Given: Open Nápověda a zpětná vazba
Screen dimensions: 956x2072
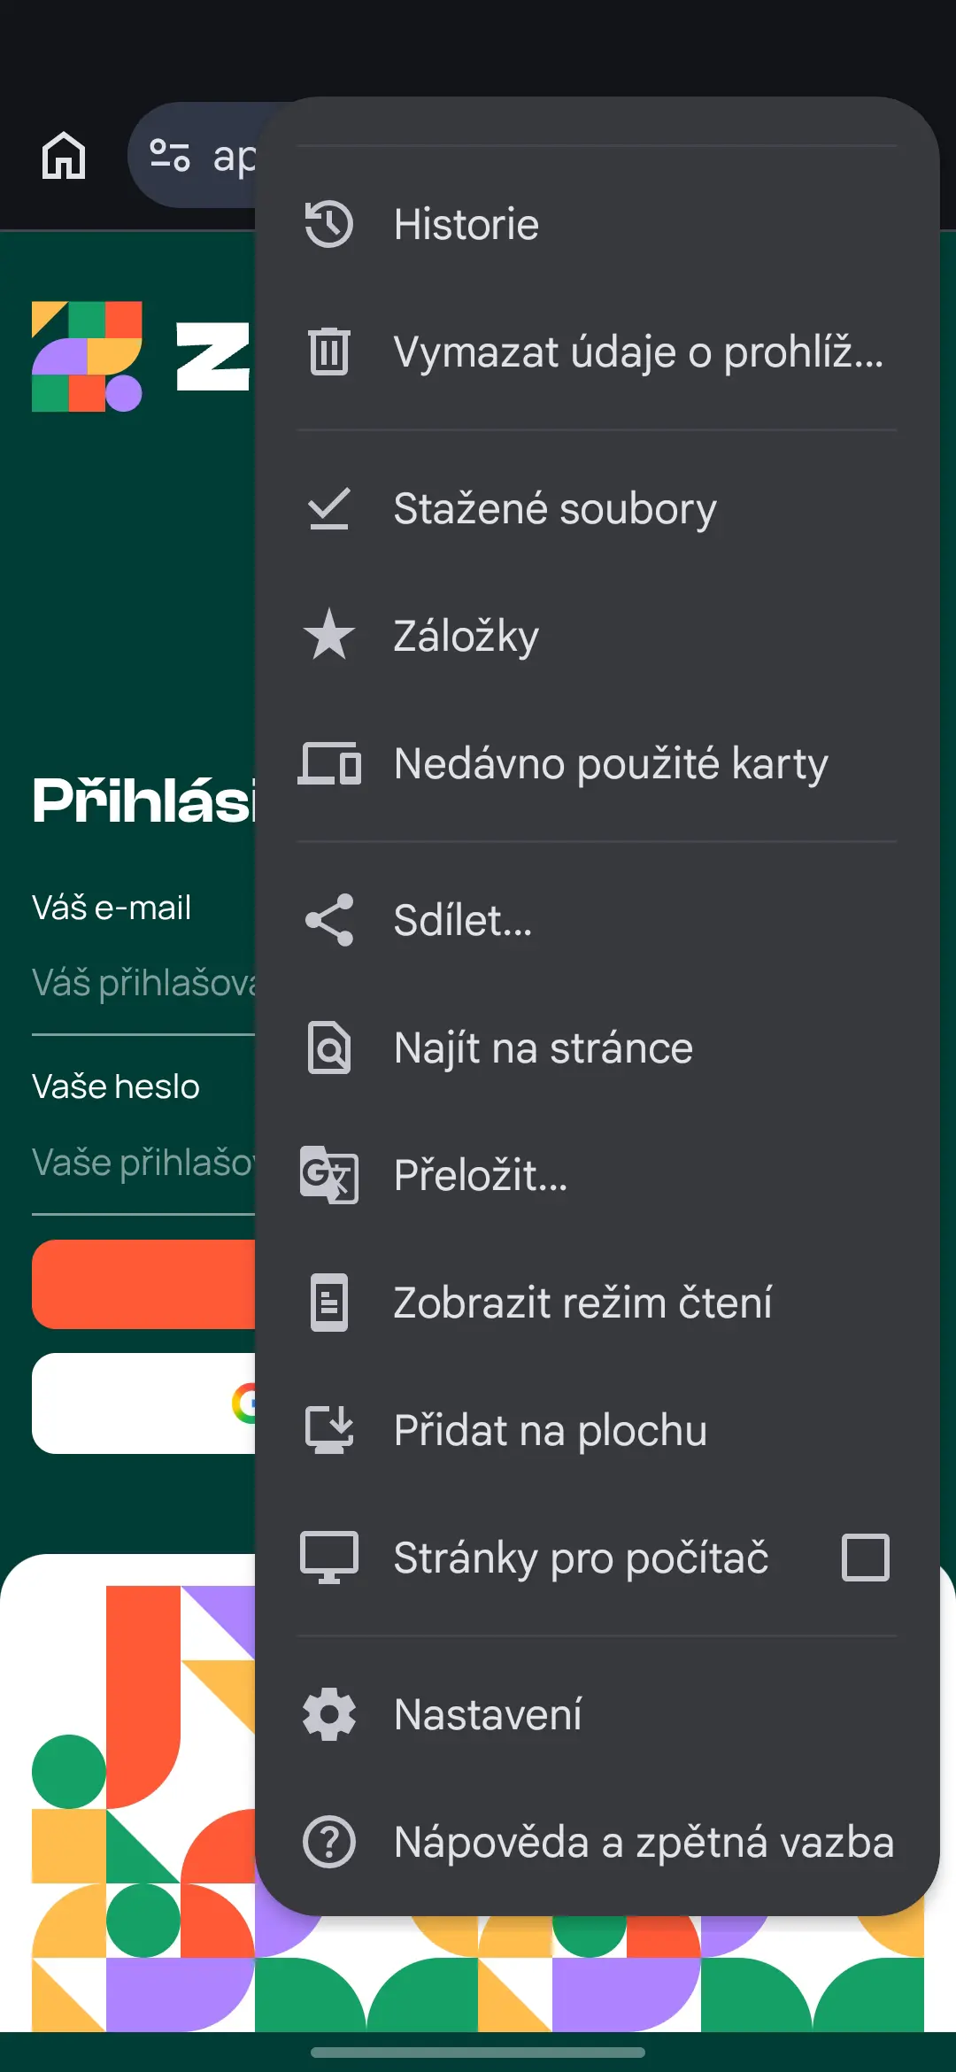Looking at the screenshot, I should click(x=644, y=1843).
